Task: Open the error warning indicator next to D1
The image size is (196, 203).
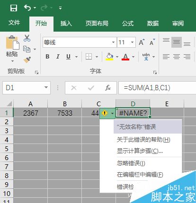Action: click(105, 113)
